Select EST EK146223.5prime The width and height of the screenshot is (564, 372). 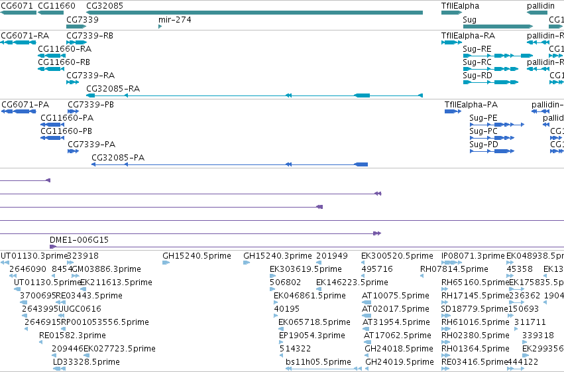tap(352, 282)
